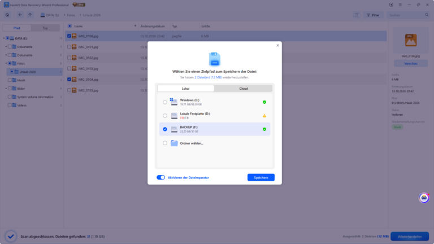Click the list view mode icon

(x=357, y=15)
